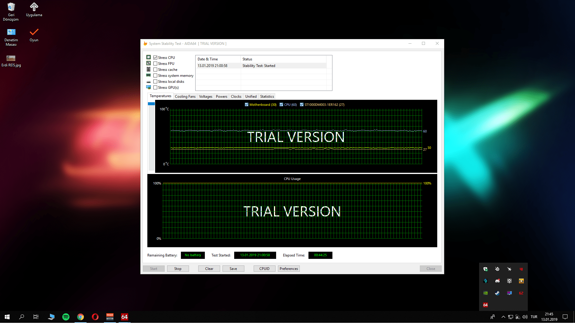
Task: Click the Preferences button
Action: point(289,269)
